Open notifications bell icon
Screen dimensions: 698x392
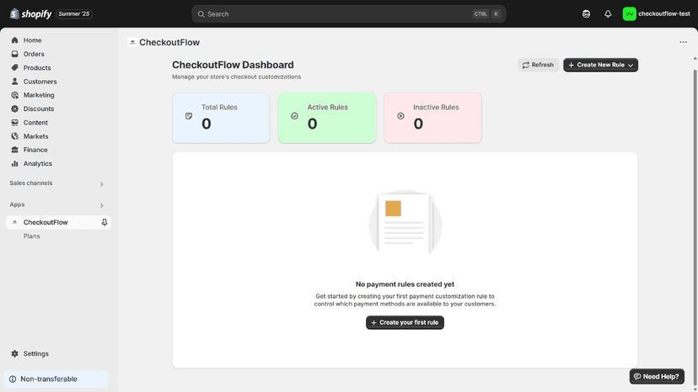608,13
